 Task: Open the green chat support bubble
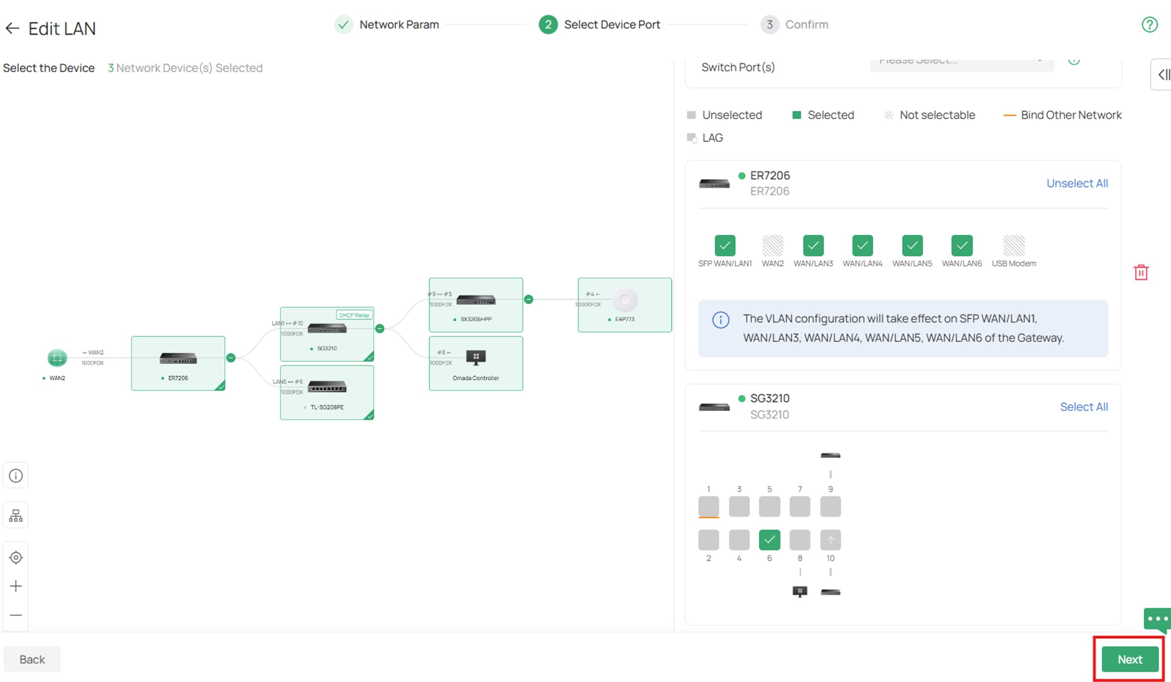1157,619
